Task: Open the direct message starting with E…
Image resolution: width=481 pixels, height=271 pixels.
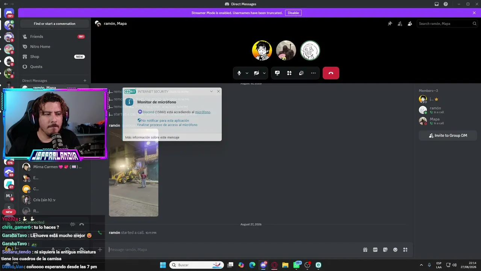Action: click(x=54, y=178)
